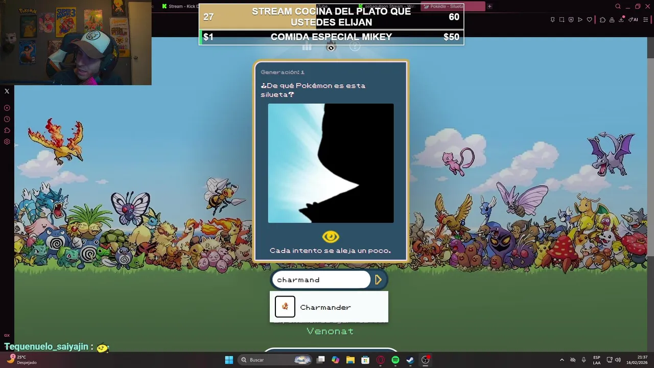The image size is (654, 368).
Task: Open volume control in system tray
Action: pos(618,360)
